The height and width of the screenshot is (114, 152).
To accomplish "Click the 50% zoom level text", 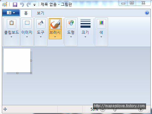I will pos(94,109).
